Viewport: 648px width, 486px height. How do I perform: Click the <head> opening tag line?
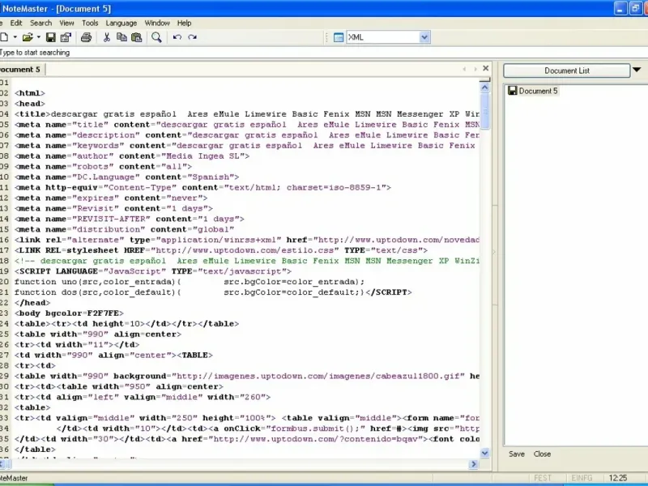[30, 104]
